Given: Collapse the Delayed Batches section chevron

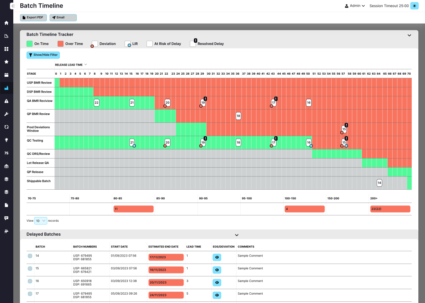Looking at the screenshot, I should [237, 235].
